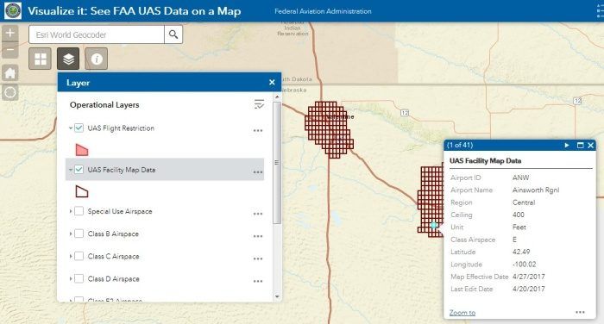Expand Class C Airspace layer
Viewport: 604px width, 324px height.
coord(71,256)
